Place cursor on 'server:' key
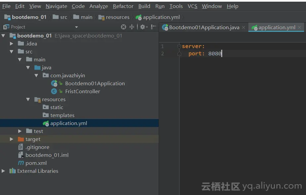Viewport: 306px width, 195px height. (193, 46)
